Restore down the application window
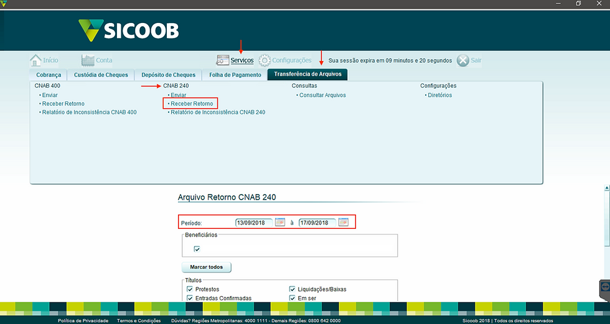610x324 pixels. (x=578, y=4)
